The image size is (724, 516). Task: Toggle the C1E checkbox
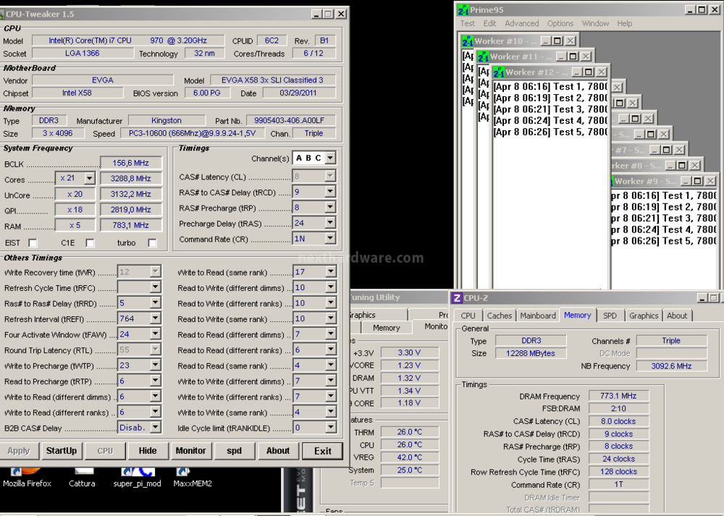point(90,242)
